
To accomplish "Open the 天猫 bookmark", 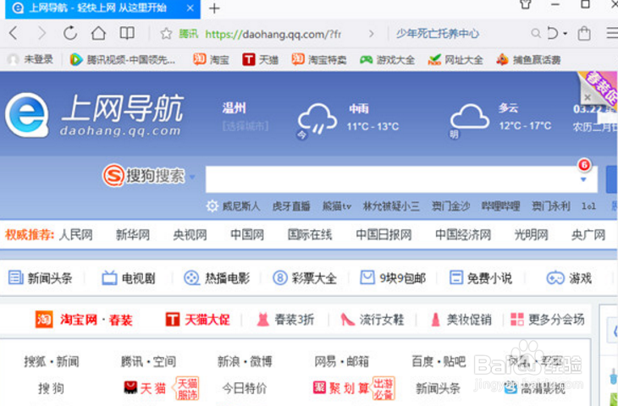I will coord(260,60).
